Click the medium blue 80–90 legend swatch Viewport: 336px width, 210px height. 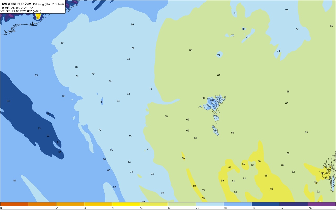238,204
